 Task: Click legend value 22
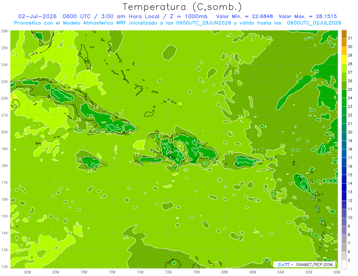click(x=350, y=115)
